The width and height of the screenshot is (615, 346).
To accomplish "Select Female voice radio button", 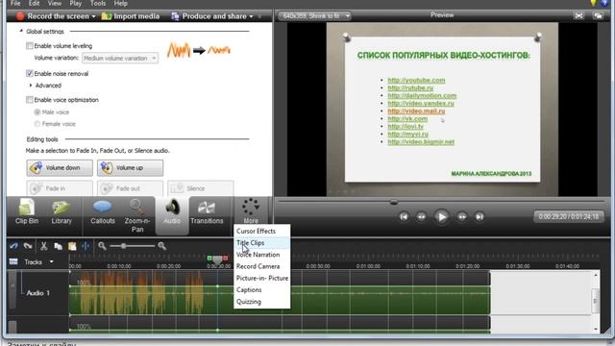I will coord(37,124).
